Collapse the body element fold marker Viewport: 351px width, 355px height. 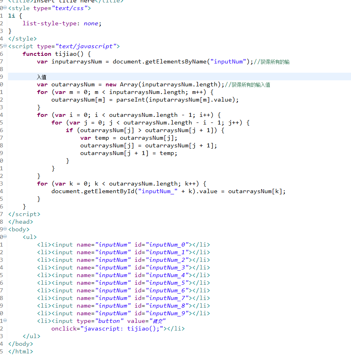[5, 229]
